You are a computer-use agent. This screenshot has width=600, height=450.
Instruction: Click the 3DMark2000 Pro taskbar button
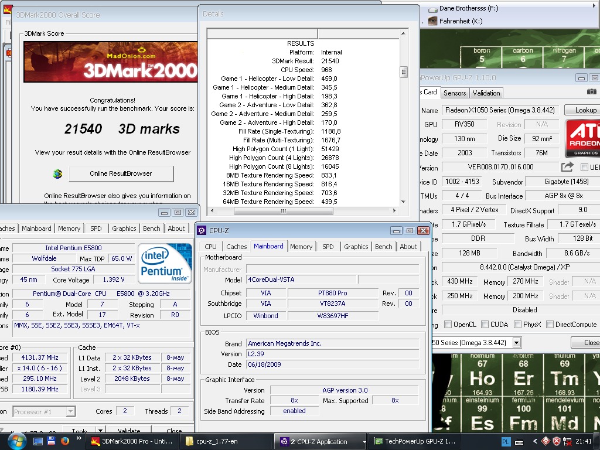132,441
